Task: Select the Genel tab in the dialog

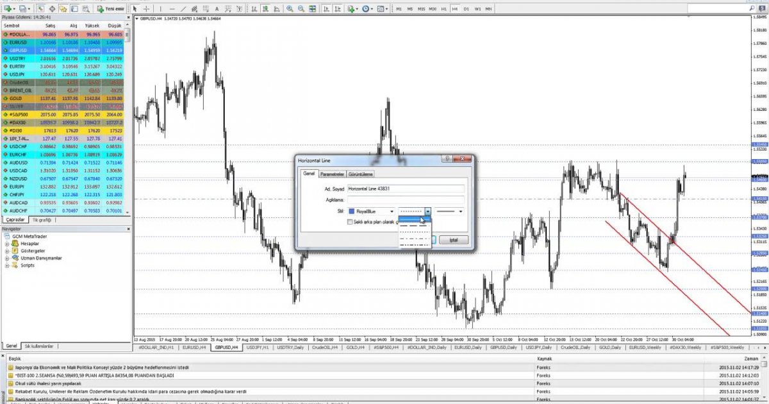Action: [x=309, y=174]
